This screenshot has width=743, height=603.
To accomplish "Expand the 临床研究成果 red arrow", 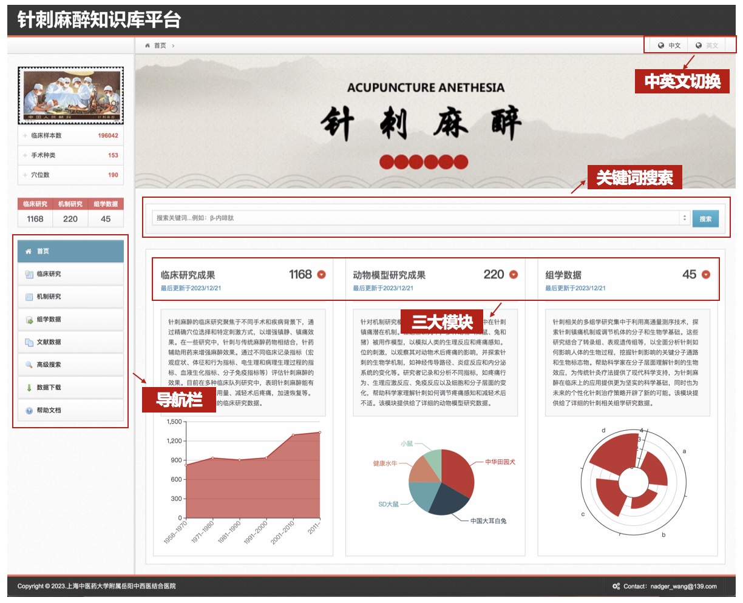I will tap(322, 275).
